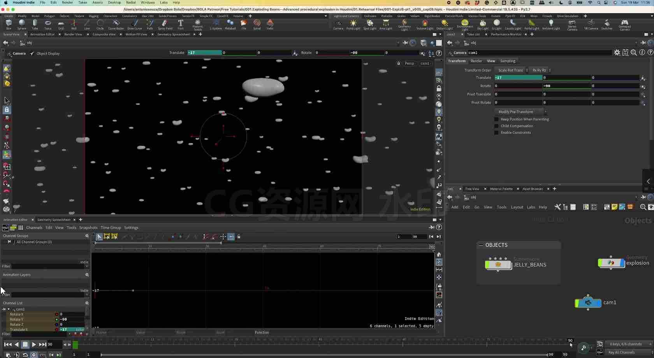Click the Rotate Y field showing -90

[567, 86]
